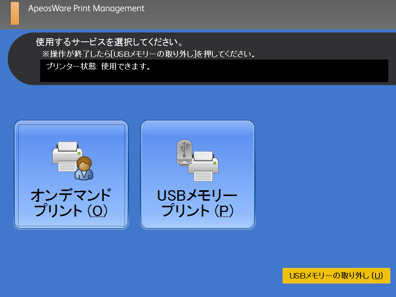Click the ApeosWare Print Management title text
Screen dimensions: 396x297
86,9
